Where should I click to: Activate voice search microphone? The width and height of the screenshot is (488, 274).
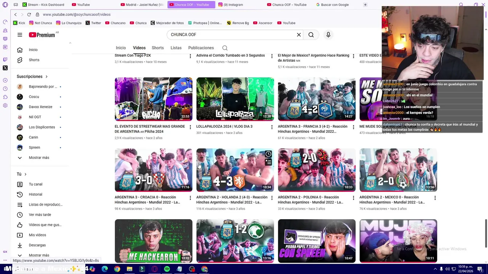tap(328, 35)
